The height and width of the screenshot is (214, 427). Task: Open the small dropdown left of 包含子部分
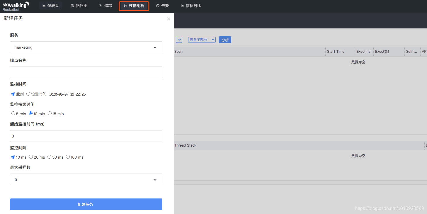coord(179,40)
